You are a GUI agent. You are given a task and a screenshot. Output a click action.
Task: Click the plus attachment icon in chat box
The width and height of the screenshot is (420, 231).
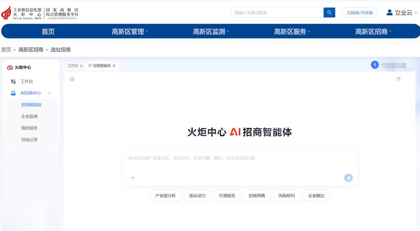133,178
